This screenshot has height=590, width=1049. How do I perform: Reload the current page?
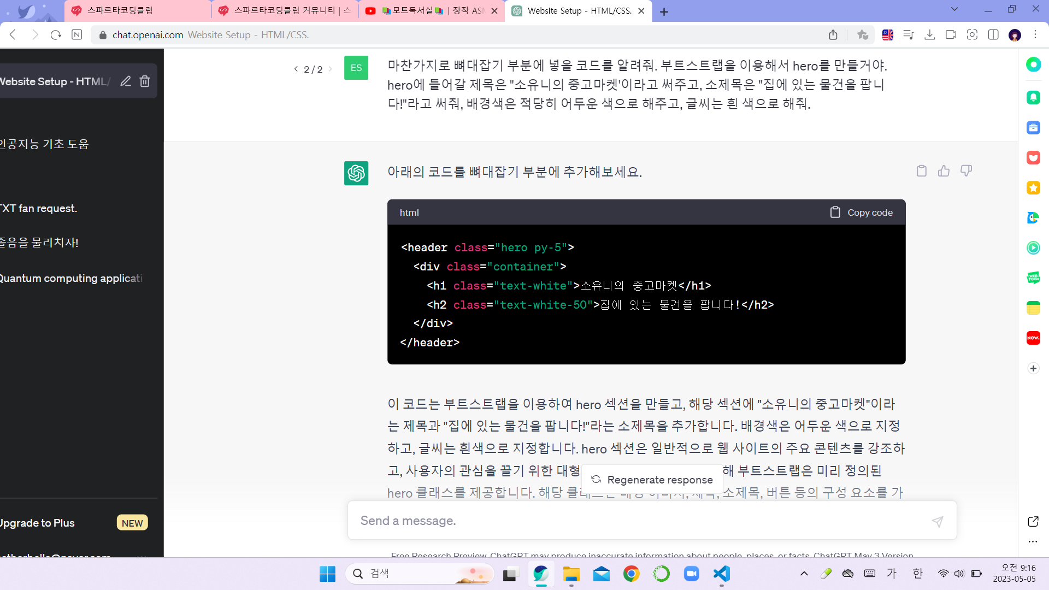pos(56,35)
